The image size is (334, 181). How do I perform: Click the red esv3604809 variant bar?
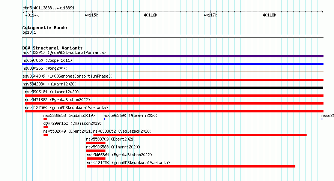173,80
